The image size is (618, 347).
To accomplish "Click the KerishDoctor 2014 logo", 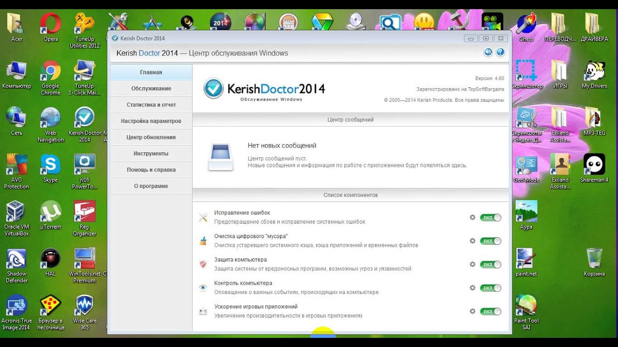I will pos(264,89).
